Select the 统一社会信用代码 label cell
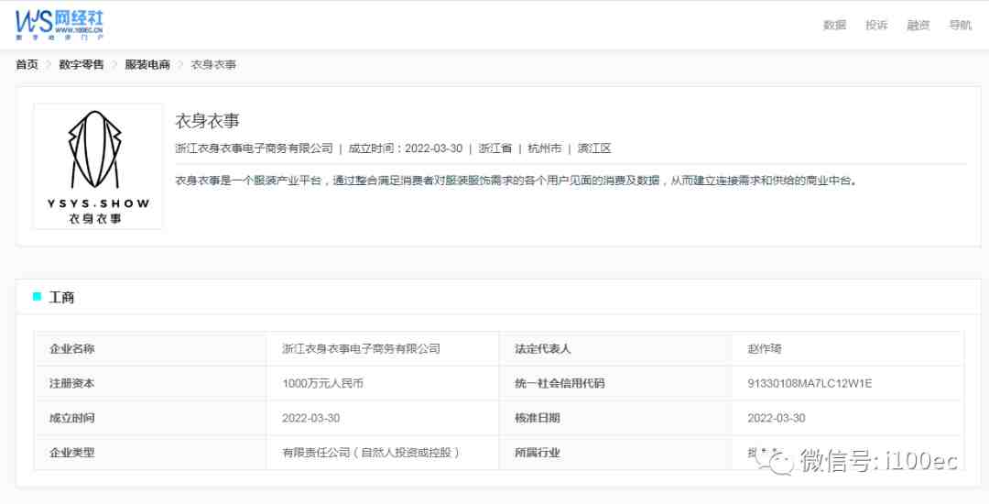The width and height of the screenshot is (989, 504). [x=615, y=383]
